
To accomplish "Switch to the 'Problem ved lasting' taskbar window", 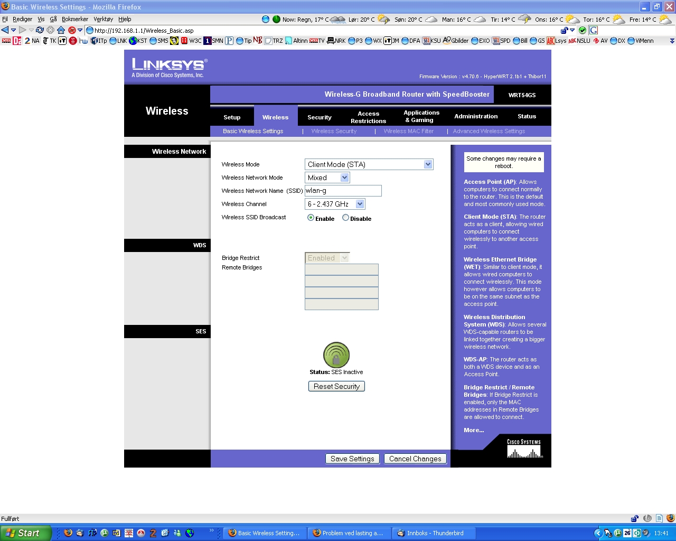I will 350,533.
